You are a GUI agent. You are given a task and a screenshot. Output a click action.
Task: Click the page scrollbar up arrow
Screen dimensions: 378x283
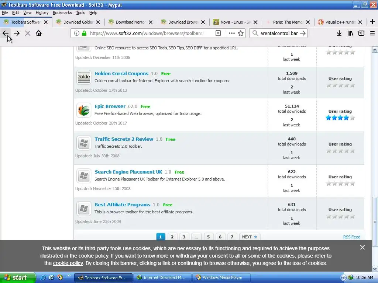point(375,50)
